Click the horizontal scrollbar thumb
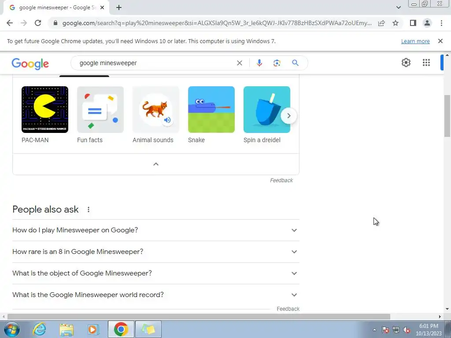The height and width of the screenshot is (338, 451). click(199, 317)
